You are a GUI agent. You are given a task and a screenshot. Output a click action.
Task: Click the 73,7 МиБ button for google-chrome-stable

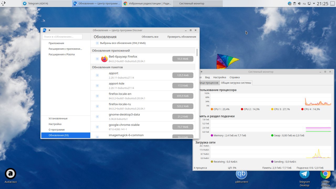click(183, 127)
